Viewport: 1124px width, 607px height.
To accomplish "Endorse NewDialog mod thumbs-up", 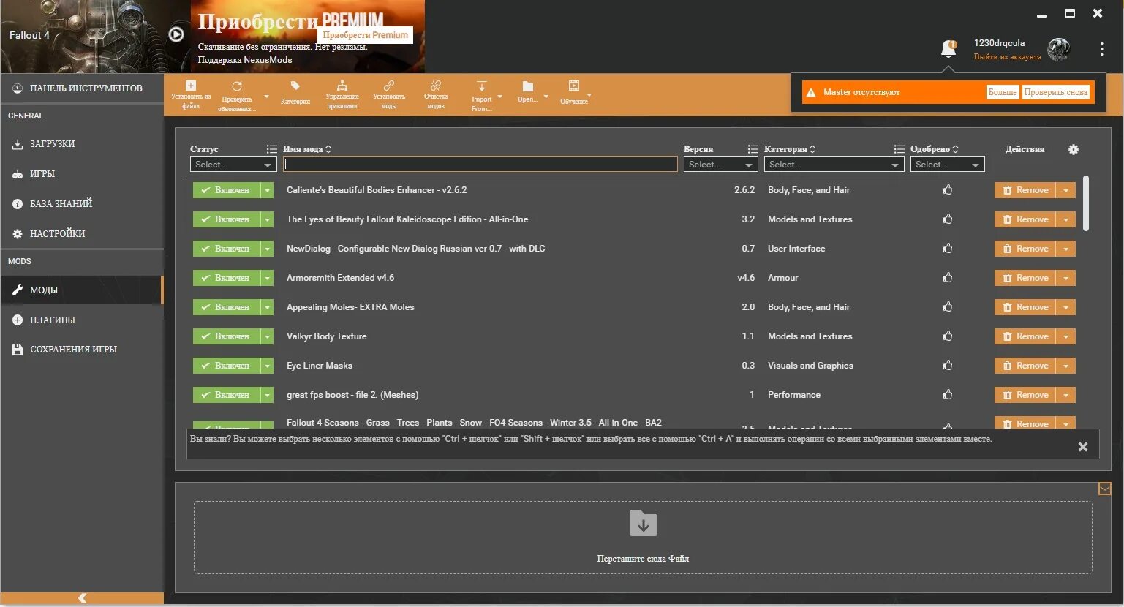I will (948, 249).
